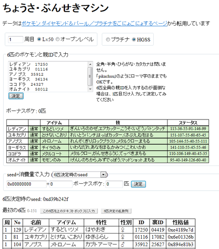Screen dimensions: 219x249
Task: Click the male gender symbol in アノプス row
Action: coord(123,244)
